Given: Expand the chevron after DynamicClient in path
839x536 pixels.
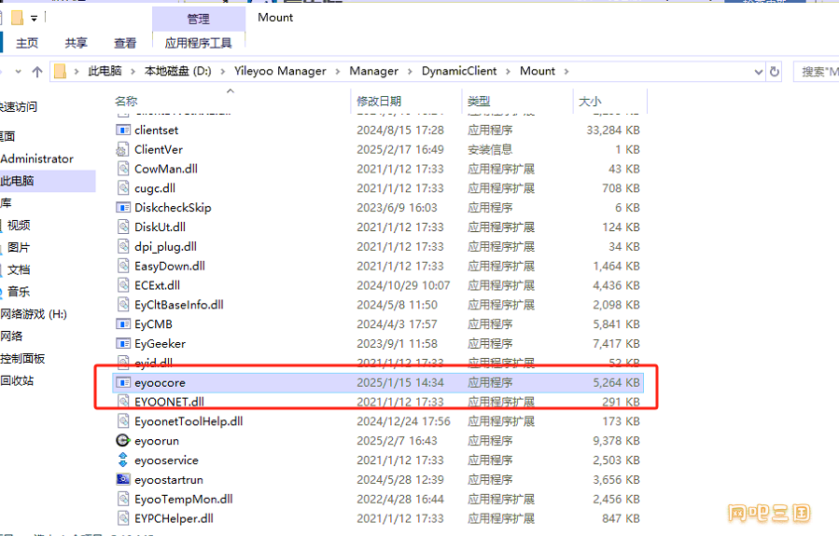Looking at the screenshot, I should click(x=509, y=71).
